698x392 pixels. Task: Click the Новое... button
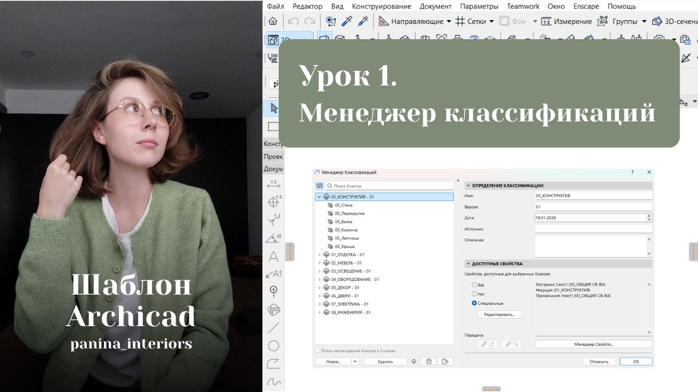[334, 362]
